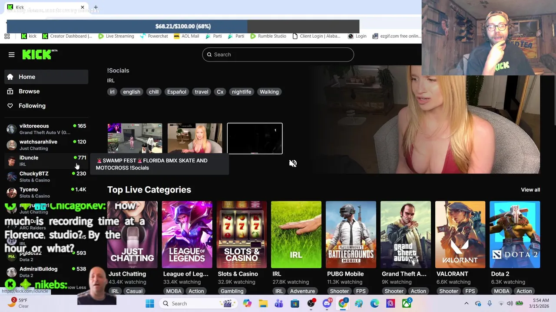Open the Just Chatting category card
Image resolution: width=556 pixels, height=312 pixels.
pos(132,234)
